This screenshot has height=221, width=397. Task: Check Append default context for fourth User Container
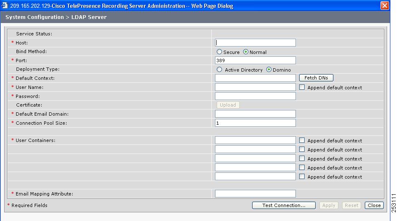[302, 167]
